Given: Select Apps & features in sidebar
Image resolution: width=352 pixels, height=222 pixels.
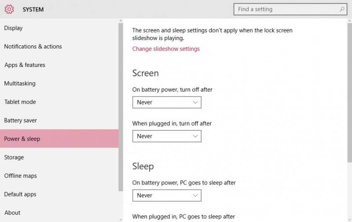Looking at the screenshot, I should pyautogui.click(x=59, y=65).
